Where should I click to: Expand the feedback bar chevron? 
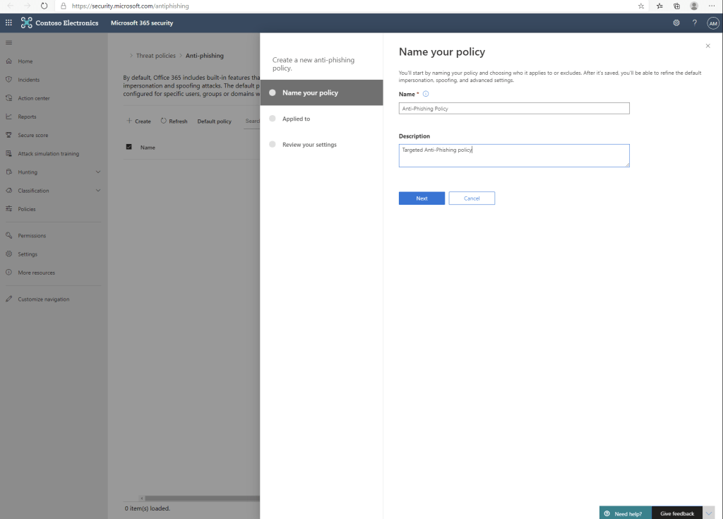[710, 513]
